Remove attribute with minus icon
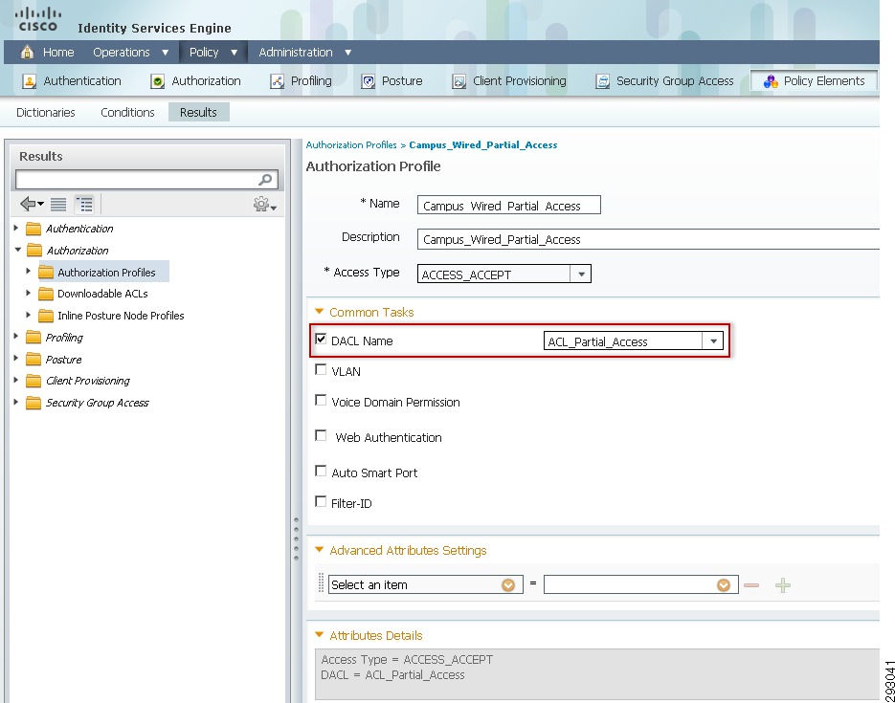Screen dimensions: 895x703 coord(751,585)
